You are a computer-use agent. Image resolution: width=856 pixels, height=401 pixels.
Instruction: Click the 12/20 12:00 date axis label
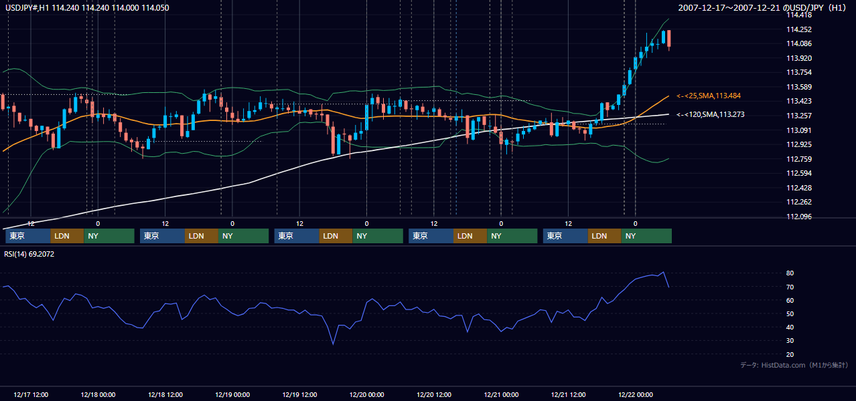click(x=434, y=395)
